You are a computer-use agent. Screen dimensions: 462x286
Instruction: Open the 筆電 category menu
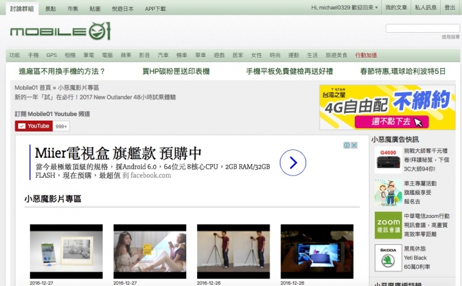click(x=89, y=55)
